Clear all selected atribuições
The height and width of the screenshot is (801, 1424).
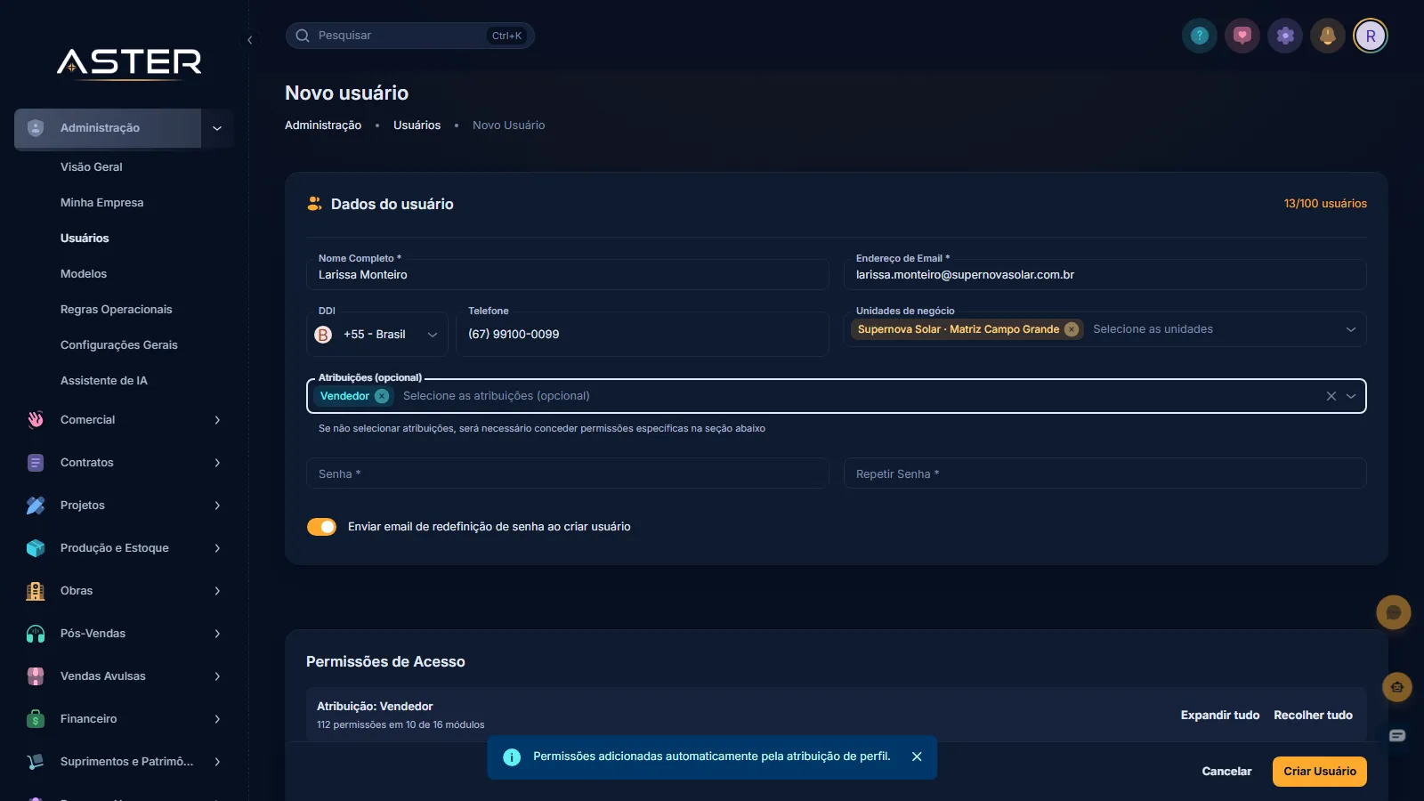pos(1331,396)
